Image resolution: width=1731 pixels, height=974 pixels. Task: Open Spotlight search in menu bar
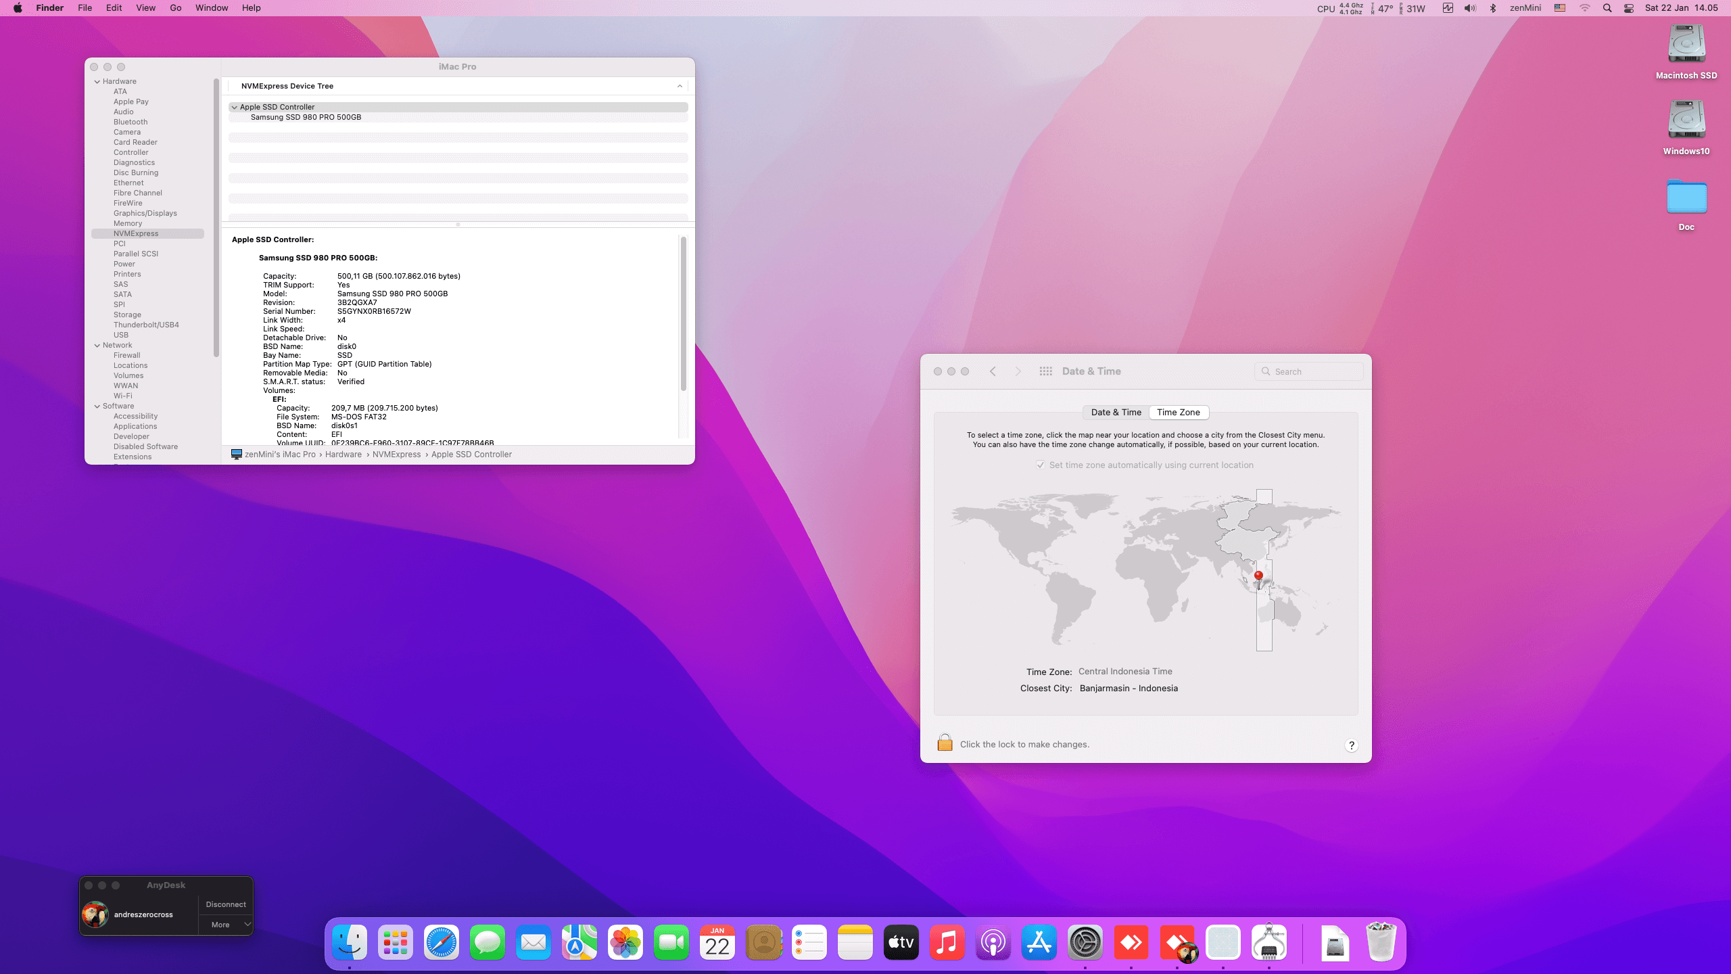coord(1607,8)
